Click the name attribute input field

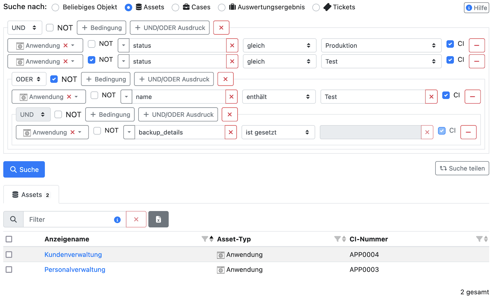coord(179,97)
